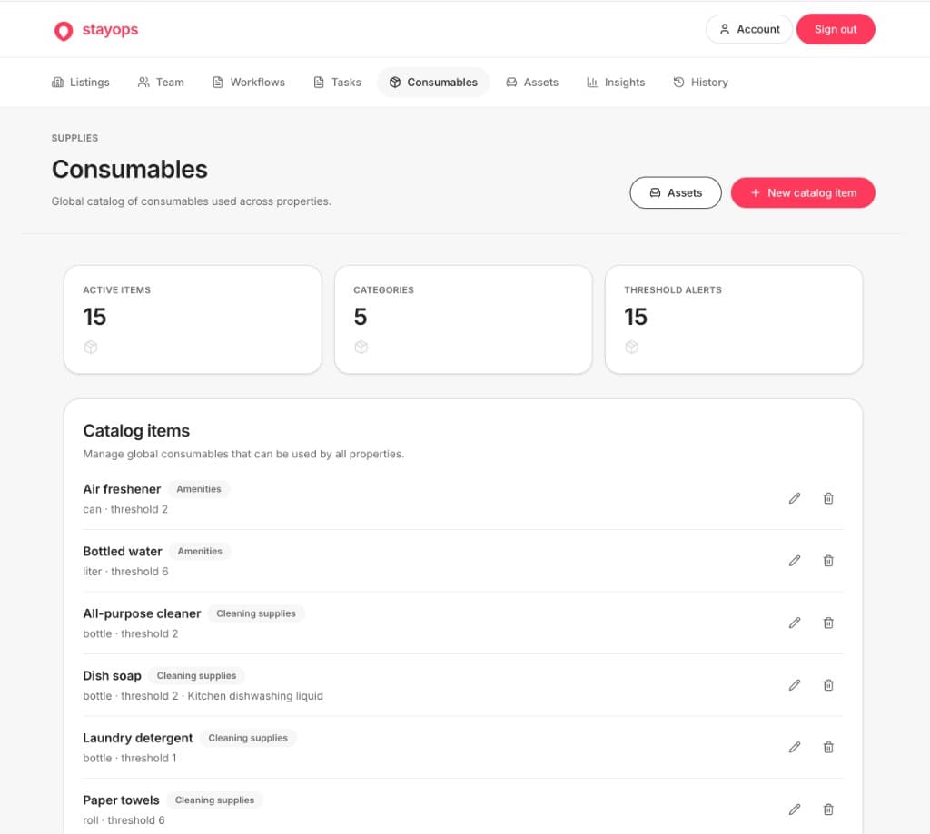Click the outlined Assets button near heading
Image resolution: width=930 pixels, height=834 pixels.
click(676, 192)
